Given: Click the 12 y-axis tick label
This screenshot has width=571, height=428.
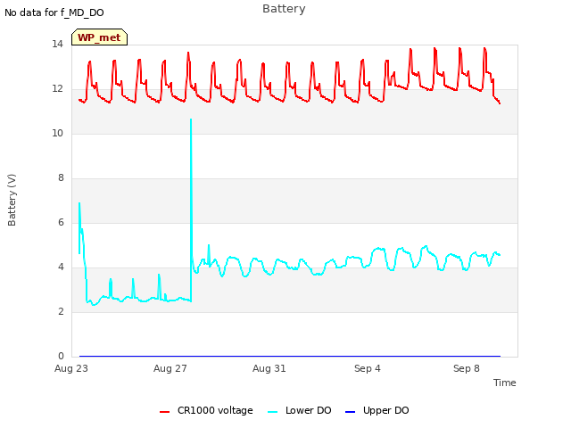Looking at the screenshot, I should click(57, 89).
